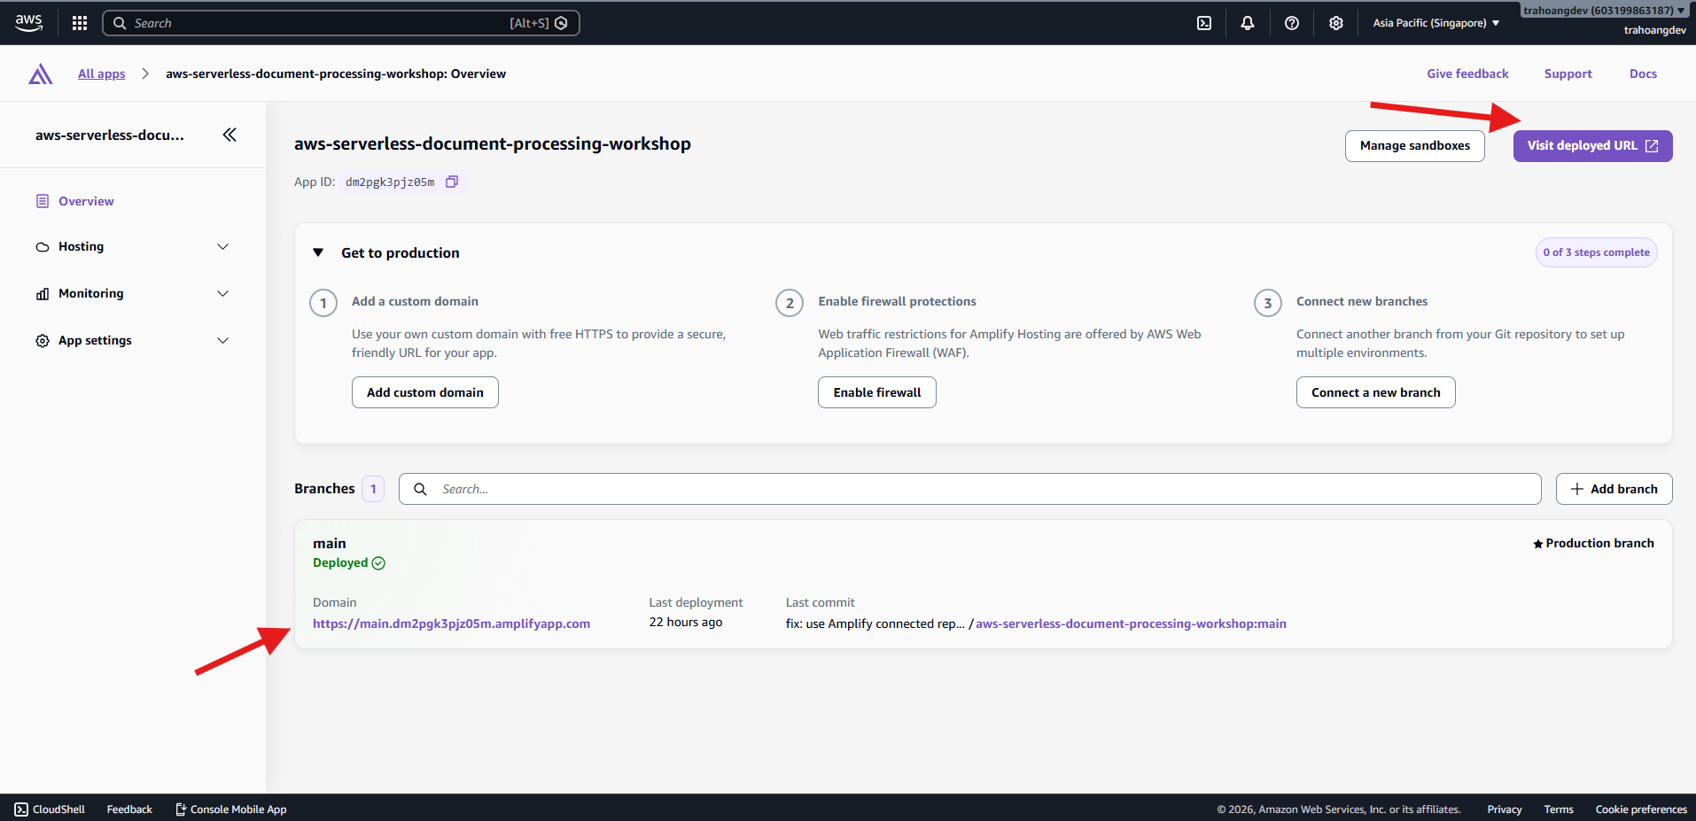Viewport: 1696px width, 821px height.
Task: Click Visit deployed URL button
Action: coord(1592,146)
